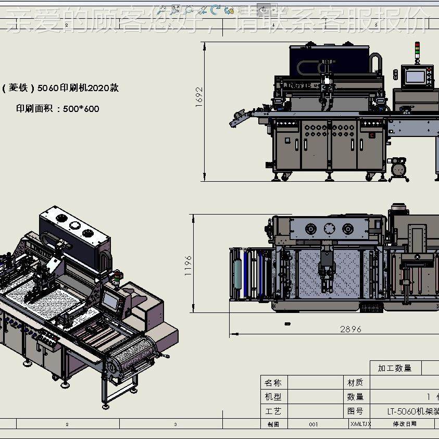Click the '名称' title block label
The height and width of the screenshot is (439, 439).
(x=273, y=382)
